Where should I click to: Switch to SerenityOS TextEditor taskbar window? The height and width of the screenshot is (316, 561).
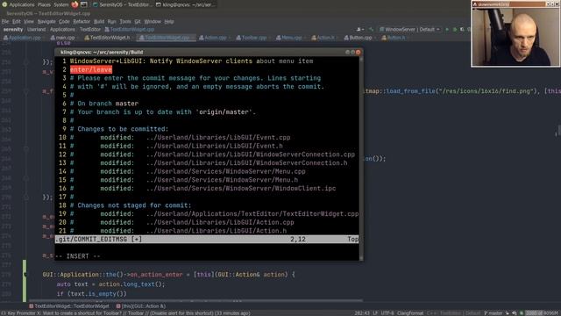click(x=123, y=4)
